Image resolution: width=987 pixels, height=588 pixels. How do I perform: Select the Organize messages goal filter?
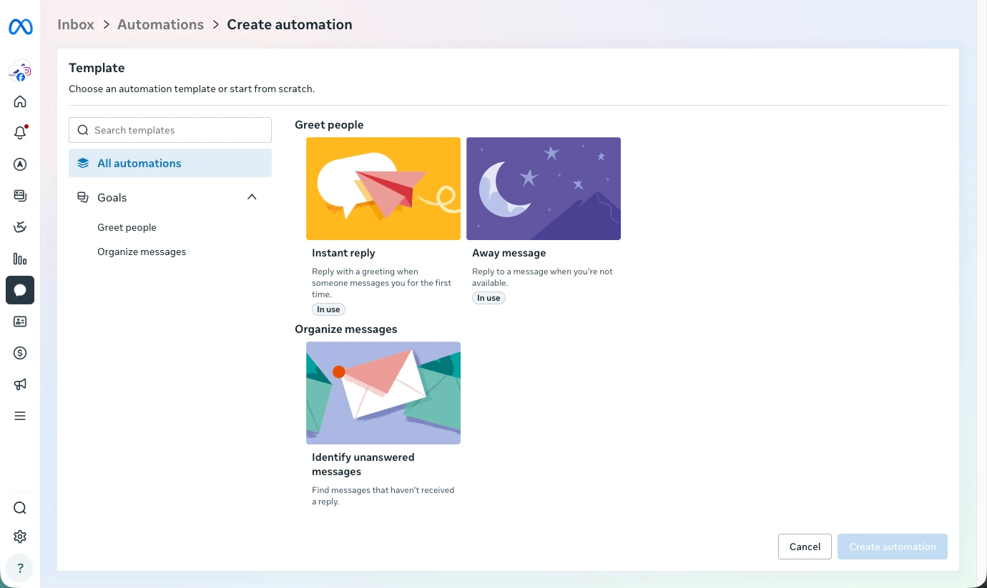(142, 251)
